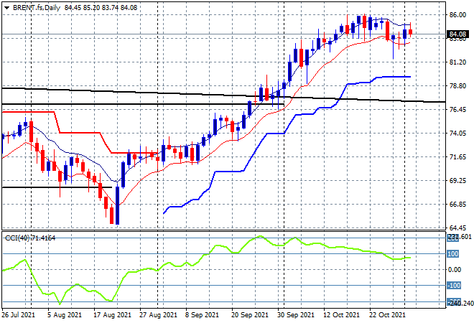
Task: Click the 22 Oct 2021 date label
Action: [387, 315]
